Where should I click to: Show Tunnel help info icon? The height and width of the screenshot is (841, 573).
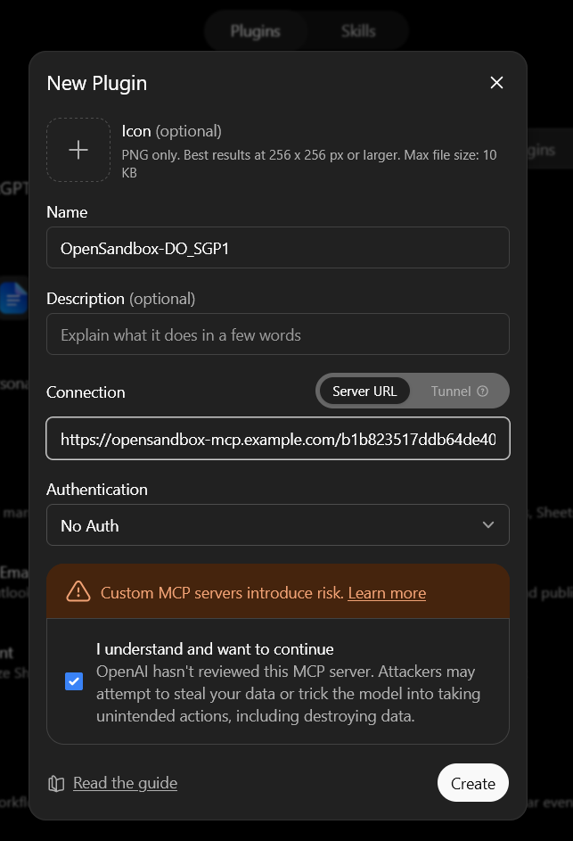click(x=482, y=391)
